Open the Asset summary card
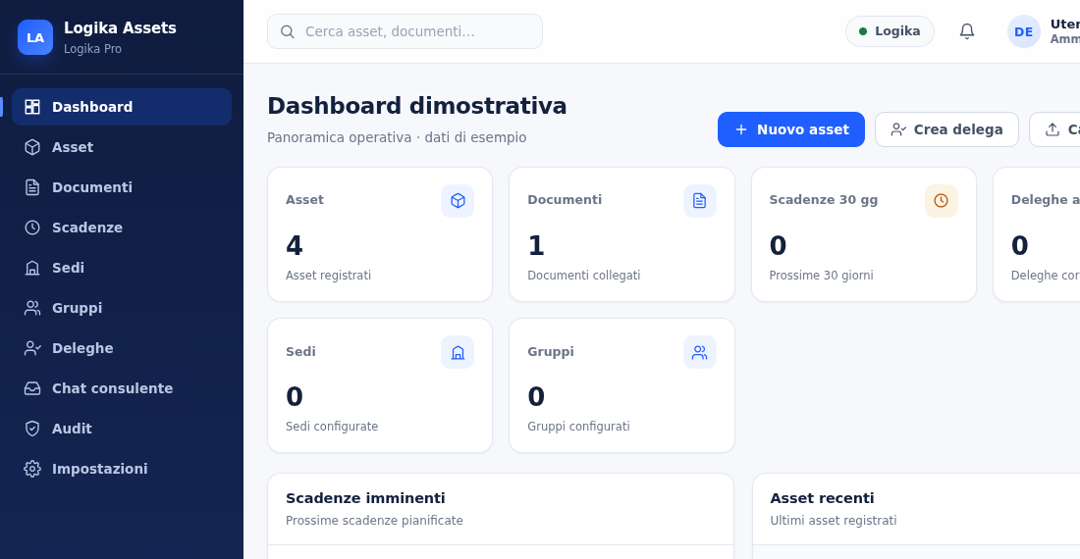 (x=380, y=234)
